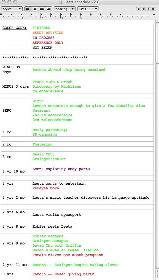Expand the Lists dropdown
The image size is (159, 280).
[x=88, y=9]
